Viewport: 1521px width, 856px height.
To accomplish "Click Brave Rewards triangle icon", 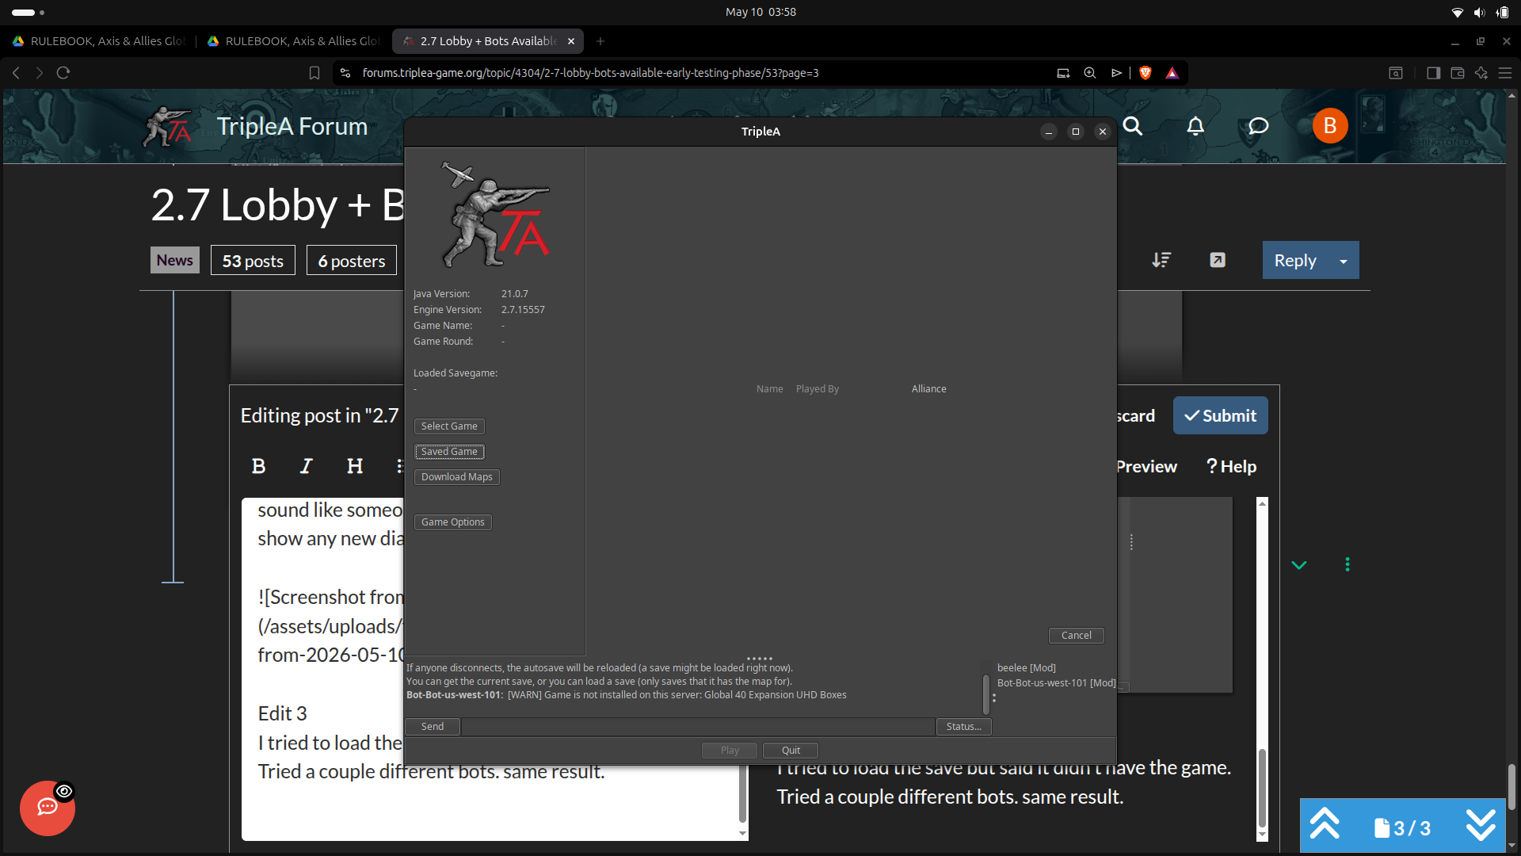I will (x=1172, y=73).
